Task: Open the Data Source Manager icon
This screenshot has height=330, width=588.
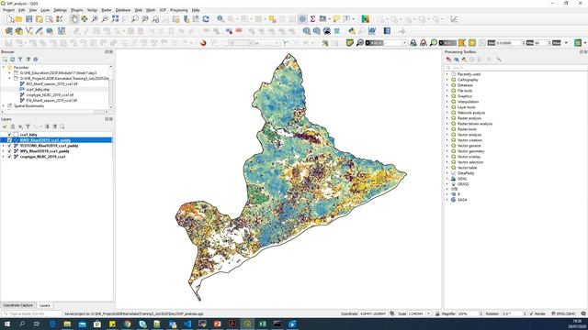Action: (9, 31)
